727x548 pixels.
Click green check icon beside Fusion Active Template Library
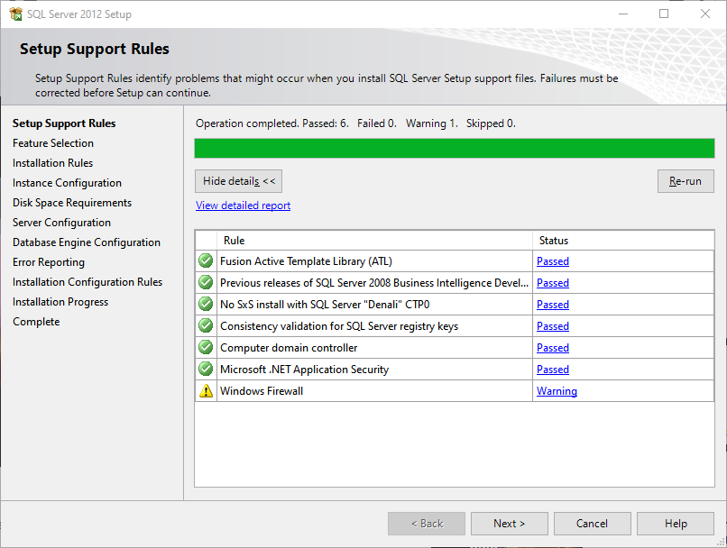click(206, 261)
